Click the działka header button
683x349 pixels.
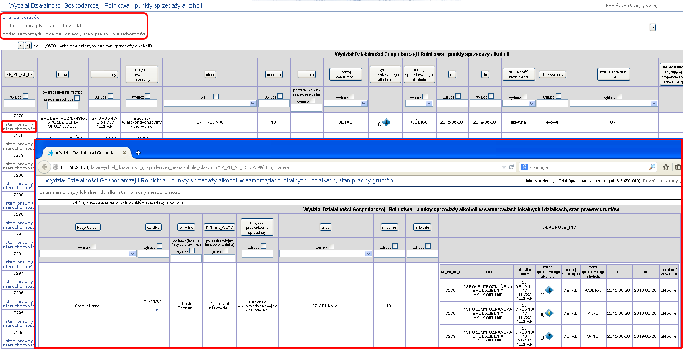tap(153, 227)
